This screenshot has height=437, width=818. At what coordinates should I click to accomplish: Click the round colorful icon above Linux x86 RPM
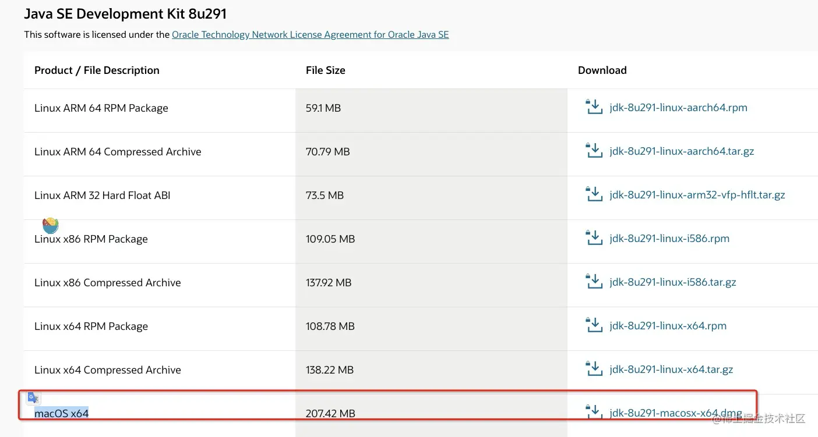(51, 225)
